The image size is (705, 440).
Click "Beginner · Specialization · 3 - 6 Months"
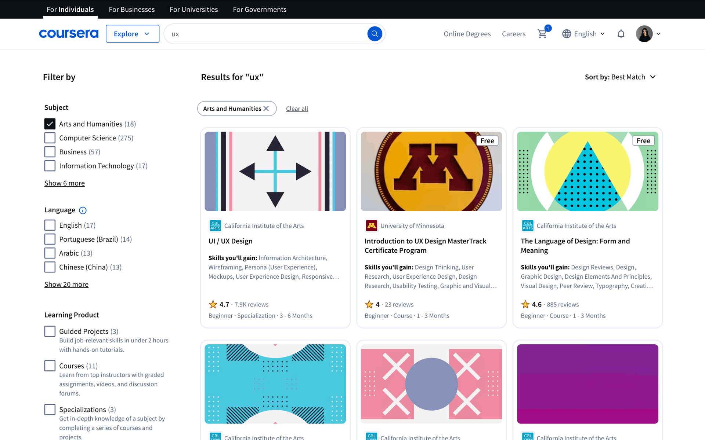point(260,316)
